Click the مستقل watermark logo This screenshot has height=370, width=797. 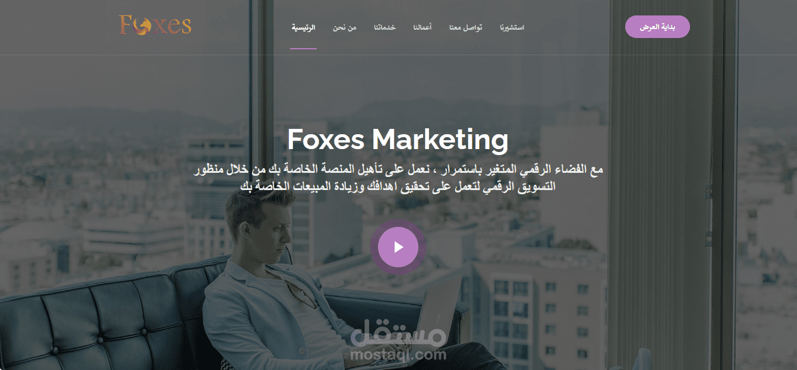[x=398, y=336]
